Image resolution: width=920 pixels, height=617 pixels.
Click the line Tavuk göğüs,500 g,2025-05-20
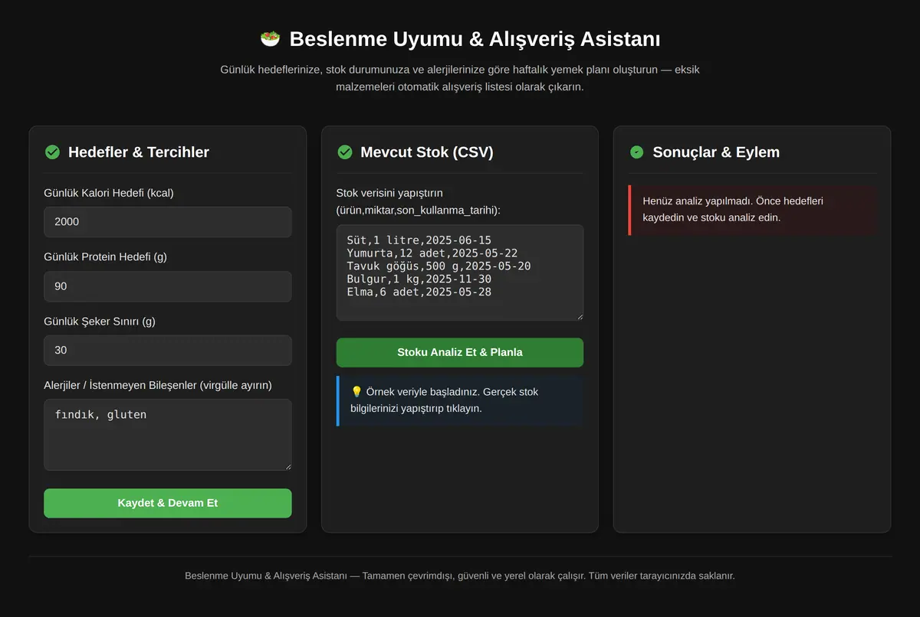439,266
